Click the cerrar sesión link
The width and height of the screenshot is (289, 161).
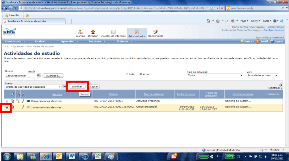pos(276,27)
